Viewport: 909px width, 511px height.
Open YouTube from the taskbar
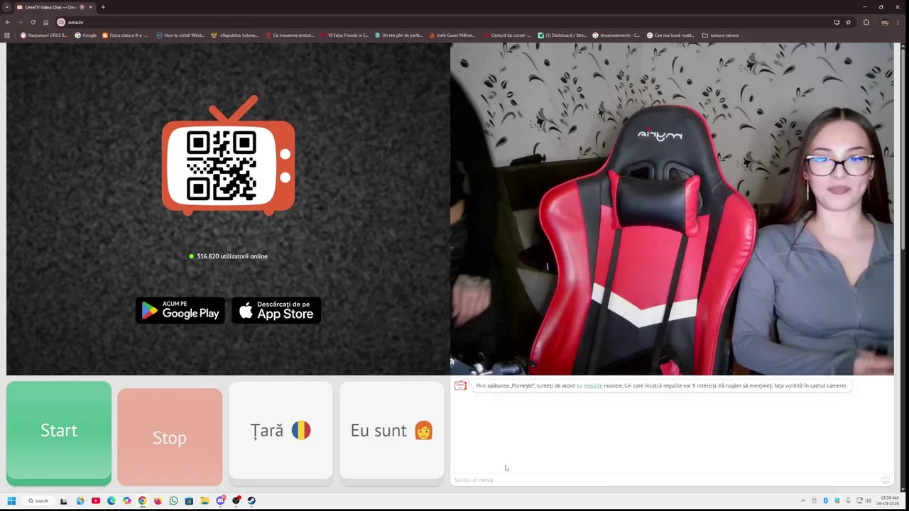(96, 500)
